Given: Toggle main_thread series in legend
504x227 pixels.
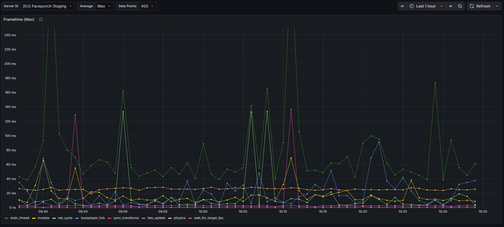Looking at the screenshot, I should [x=19, y=218].
